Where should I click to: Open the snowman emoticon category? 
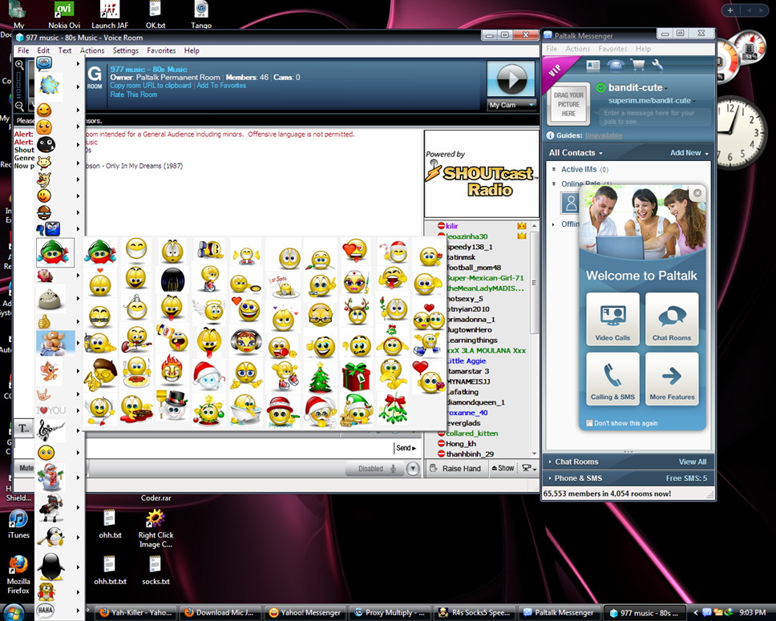click(51, 478)
